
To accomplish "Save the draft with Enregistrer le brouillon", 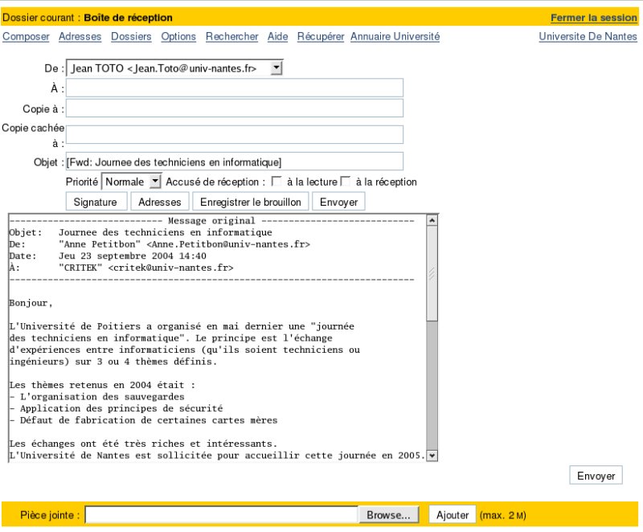I will click(251, 201).
